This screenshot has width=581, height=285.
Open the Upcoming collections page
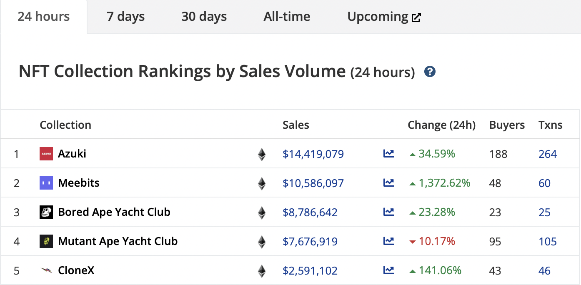pos(377,17)
